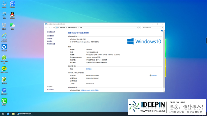Read the Microsoft software license terms link
Screen dimensions: 207x116
[90, 90]
